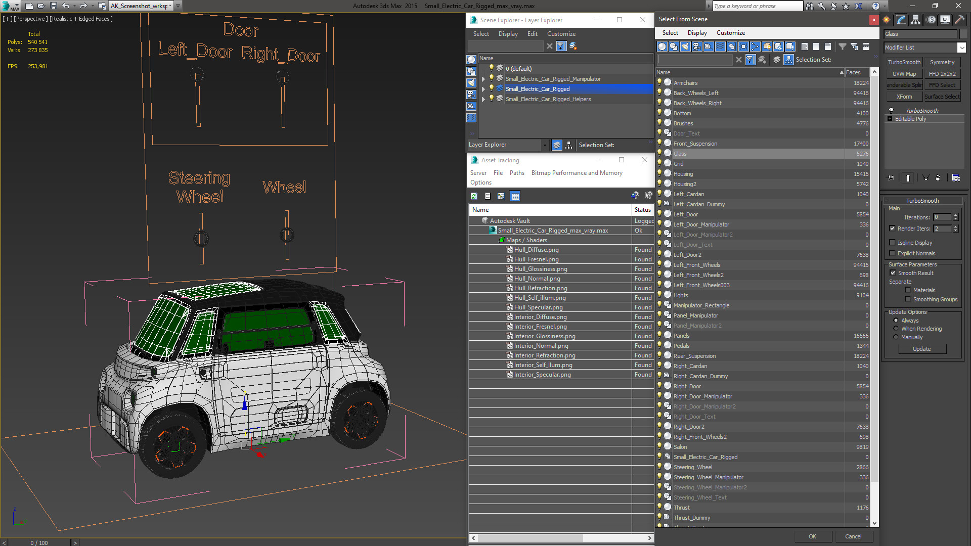Open Select menu in Scene Explorer
Screen dimensions: 971x546
point(481,34)
